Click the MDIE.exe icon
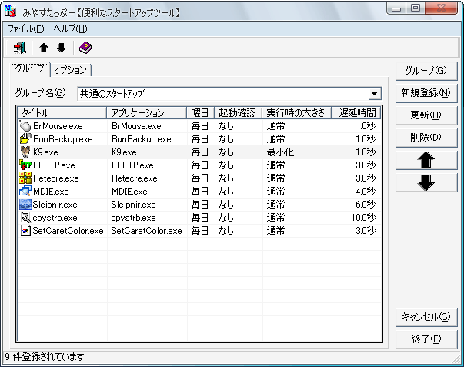 tap(25, 192)
